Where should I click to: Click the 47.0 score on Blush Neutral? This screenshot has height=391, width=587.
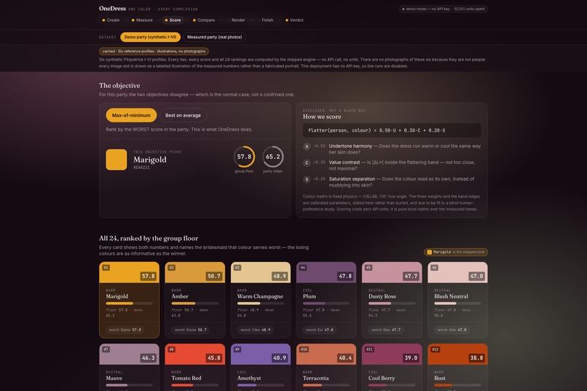pyautogui.click(x=476, y=276)
